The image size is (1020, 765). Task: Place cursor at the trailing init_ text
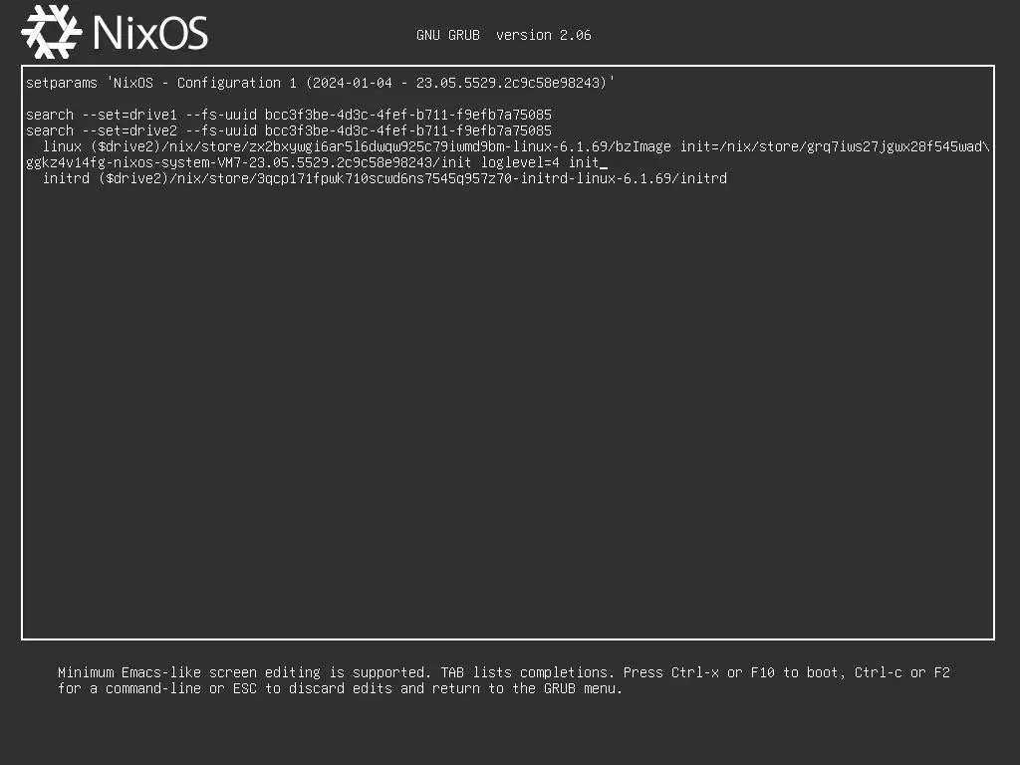[x=588, y=162]
